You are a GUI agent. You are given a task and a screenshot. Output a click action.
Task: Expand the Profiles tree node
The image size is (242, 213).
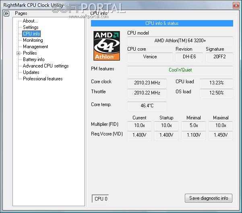(x=18, y=53)
